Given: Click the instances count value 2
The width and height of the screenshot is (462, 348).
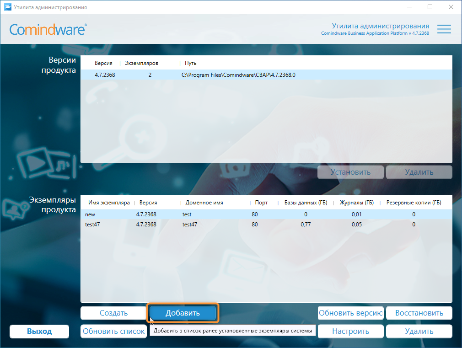Looking at the screenshot, I should click(150, 75).
